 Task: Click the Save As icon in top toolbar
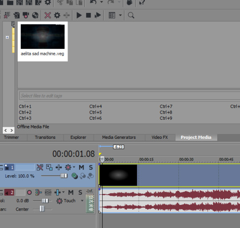click(29, 2)
